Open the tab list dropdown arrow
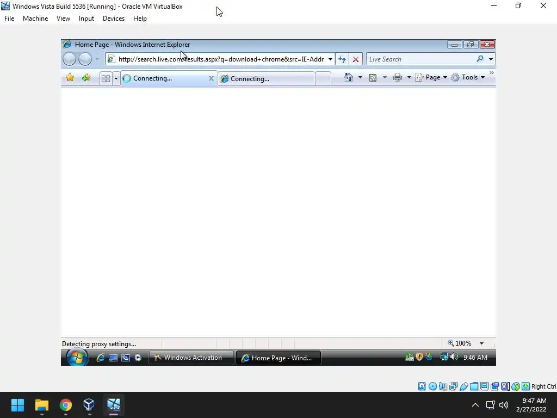Viewport: 557px width, 418px height. [x=116, y=78]
